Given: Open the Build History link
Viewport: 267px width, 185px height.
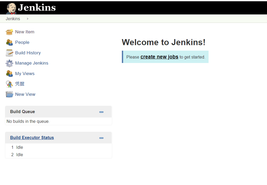Looking at the screenshot, I should pyautogui.click(x=28, y=53).
